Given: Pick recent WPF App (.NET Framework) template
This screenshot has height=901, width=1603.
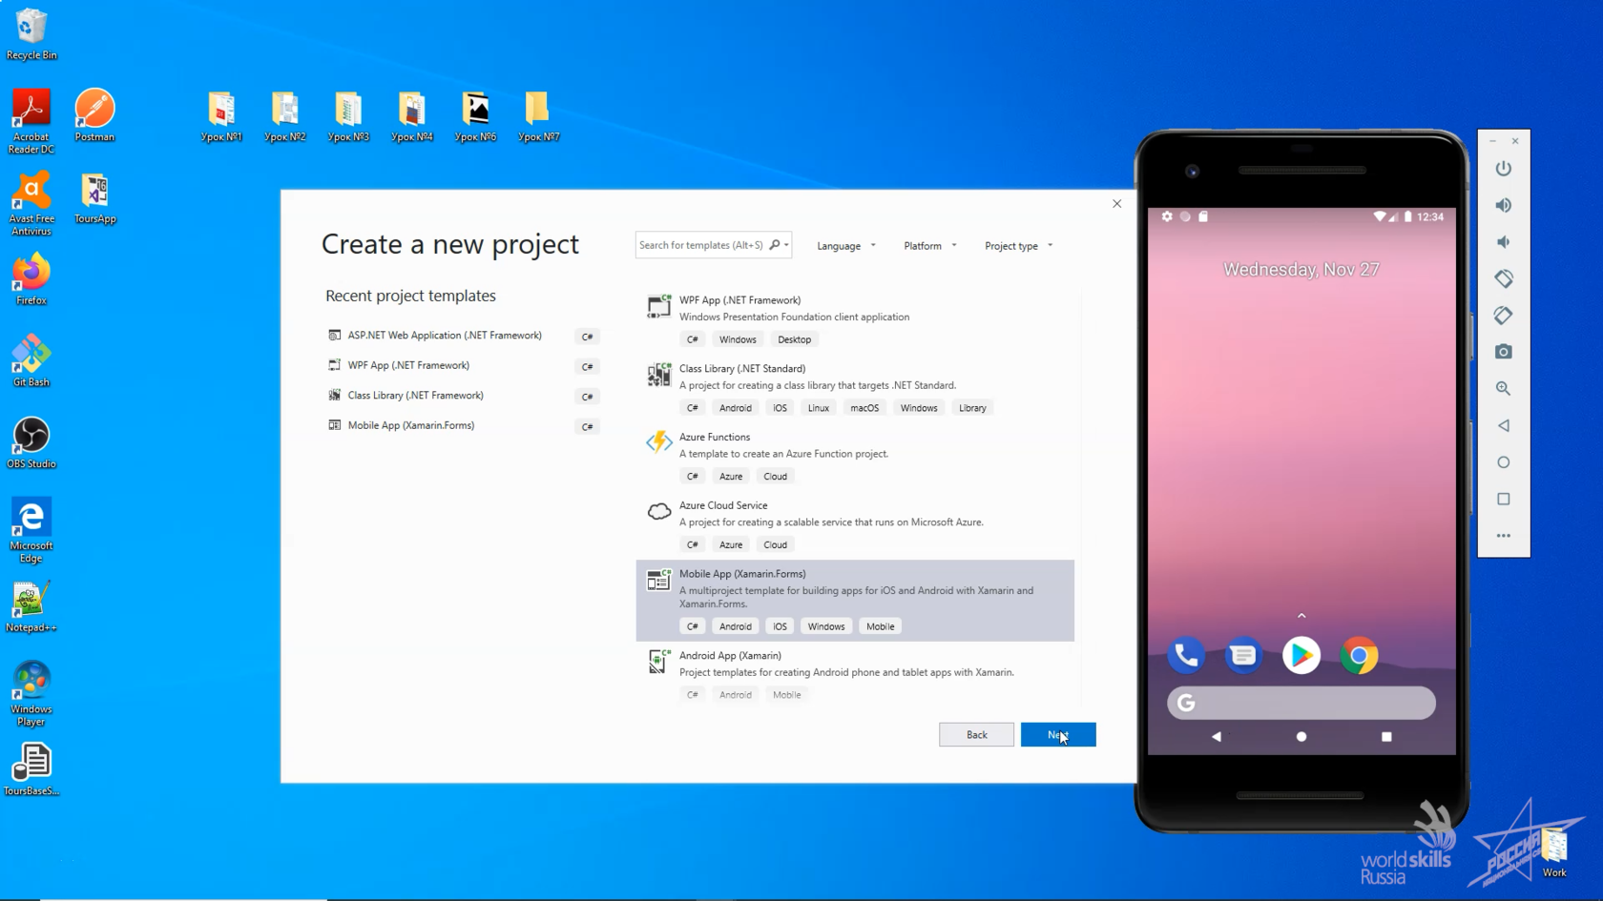Looking at the screenshot, I should point(463,365).
